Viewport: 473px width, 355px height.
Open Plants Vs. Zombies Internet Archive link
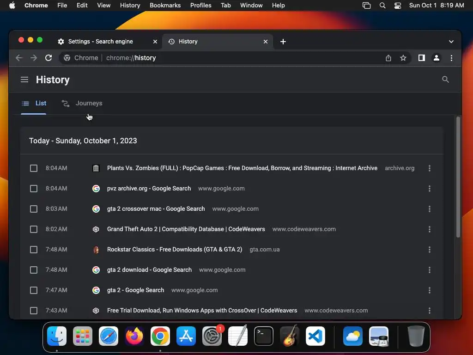click(242, 168)
